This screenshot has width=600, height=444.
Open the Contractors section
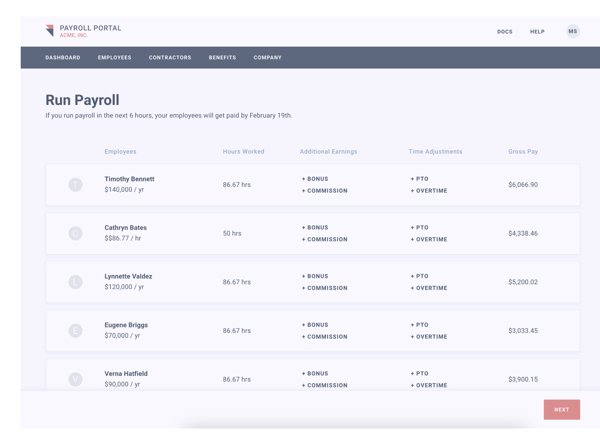tap(170, 57)
